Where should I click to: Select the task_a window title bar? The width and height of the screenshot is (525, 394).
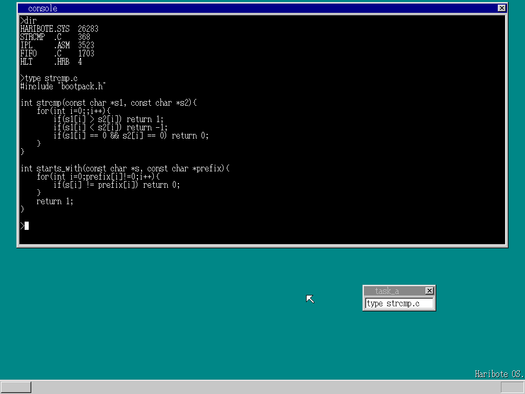pyautogui.click(x=399, y=290)
